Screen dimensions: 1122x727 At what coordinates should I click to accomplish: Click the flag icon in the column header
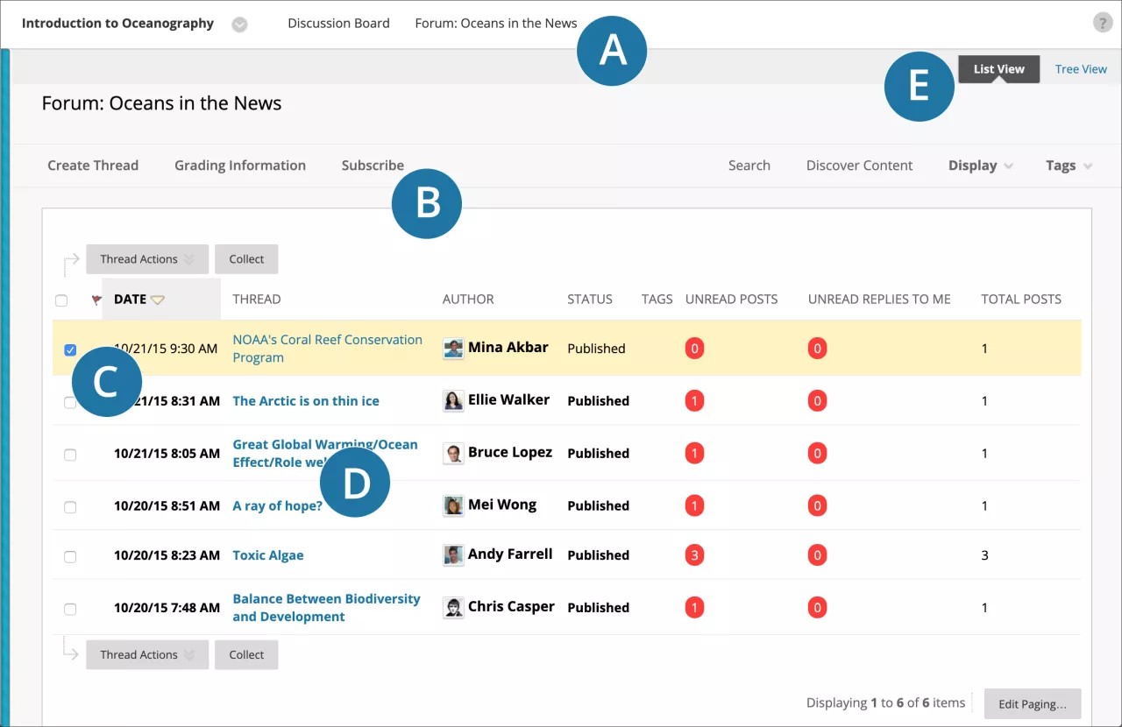(x=96, y=299)
